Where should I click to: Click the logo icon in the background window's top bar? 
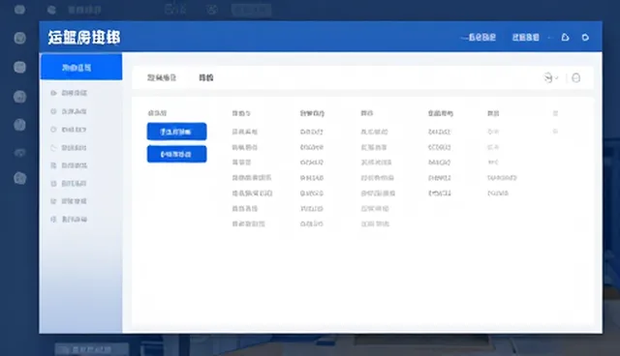click(x=51, y=10)
